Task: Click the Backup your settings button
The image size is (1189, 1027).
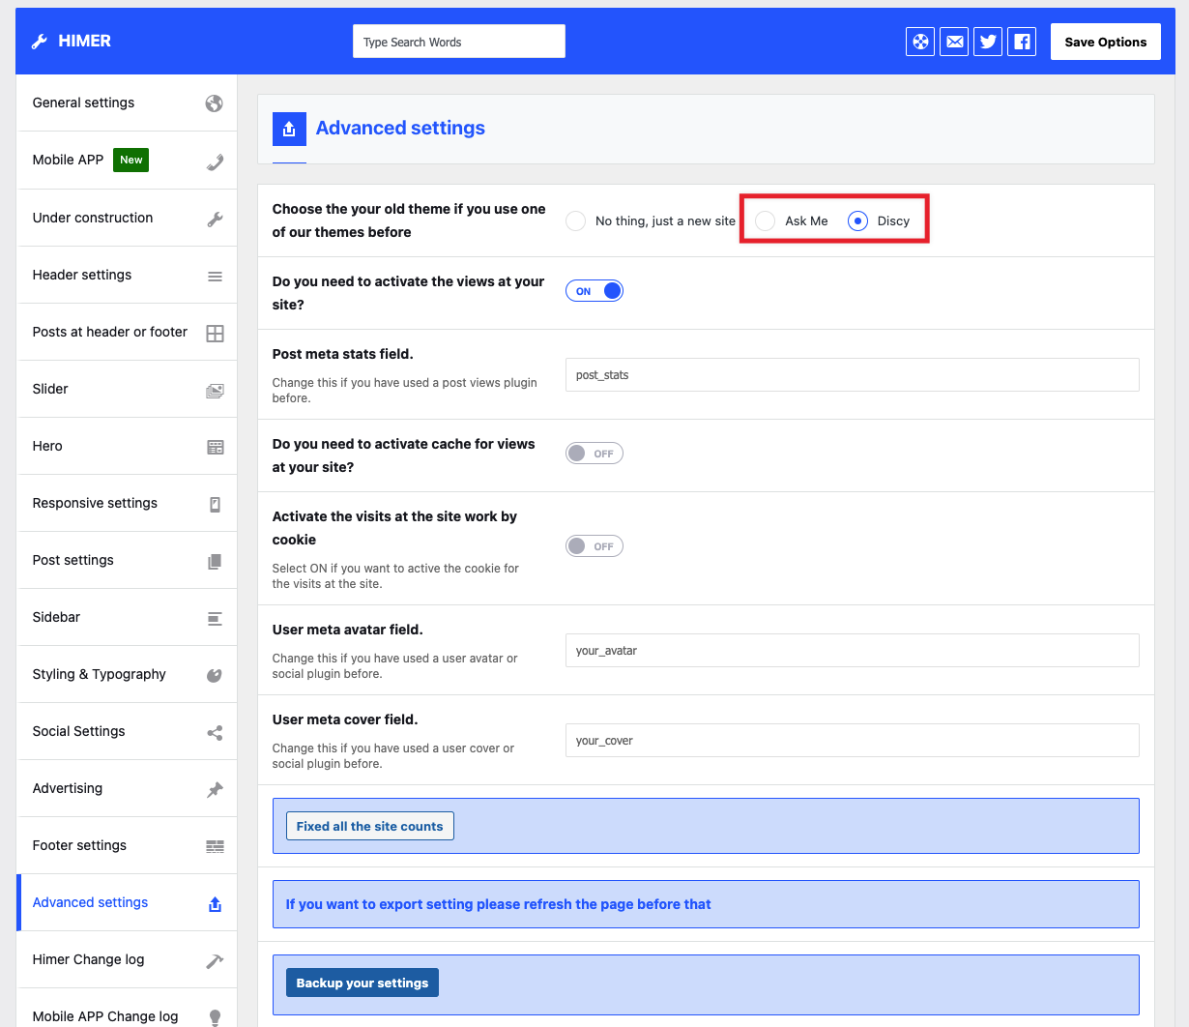Action: pos(362,982)
